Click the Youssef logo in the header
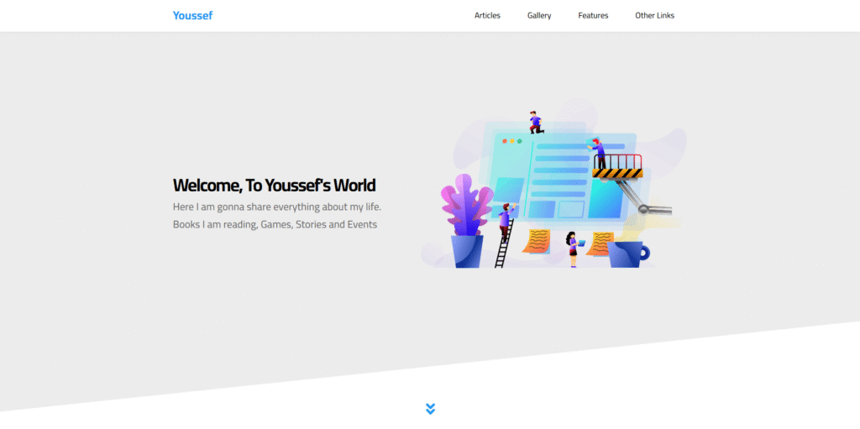The height and width of the screenshot is (429, 860). point(192,15)
